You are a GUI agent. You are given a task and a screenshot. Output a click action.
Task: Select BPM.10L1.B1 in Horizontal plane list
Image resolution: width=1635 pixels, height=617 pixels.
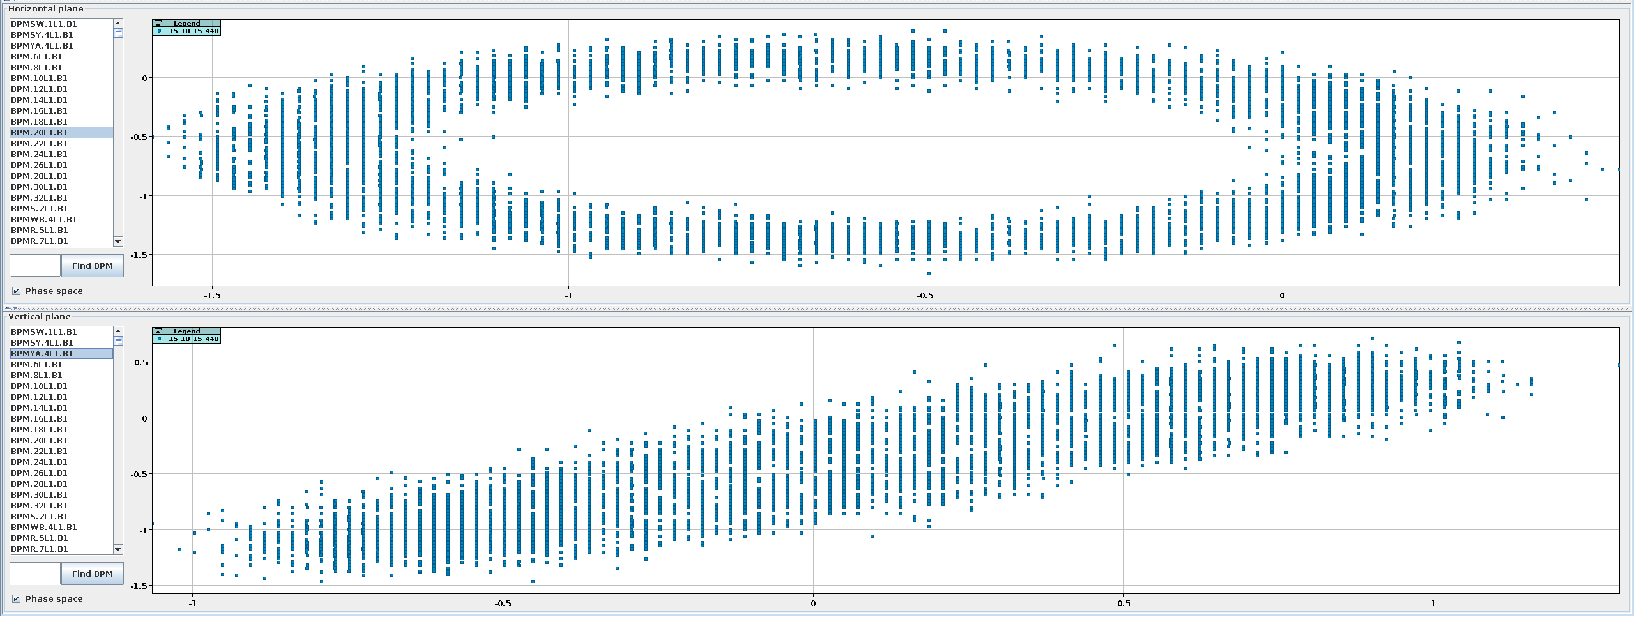point(61,78)
